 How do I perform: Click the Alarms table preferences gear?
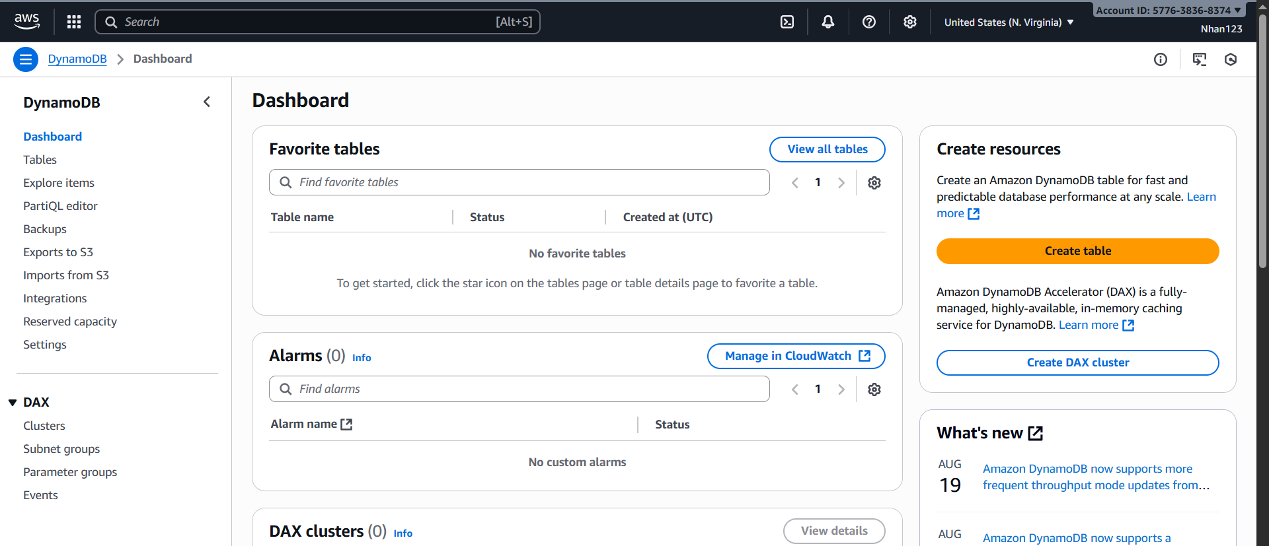point(874,390)
